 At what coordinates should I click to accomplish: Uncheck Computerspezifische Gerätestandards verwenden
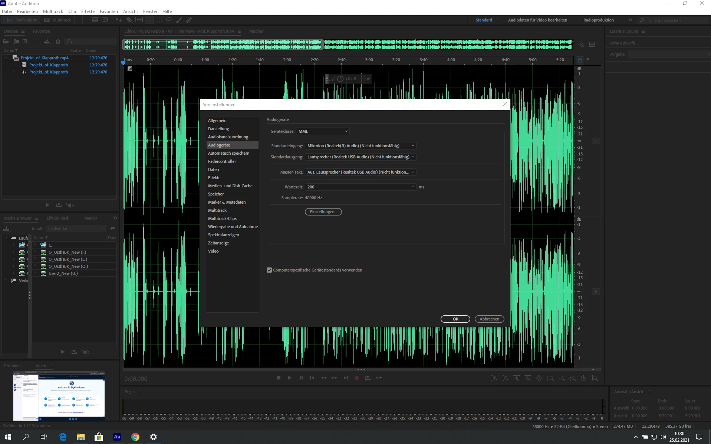[269, 270]
